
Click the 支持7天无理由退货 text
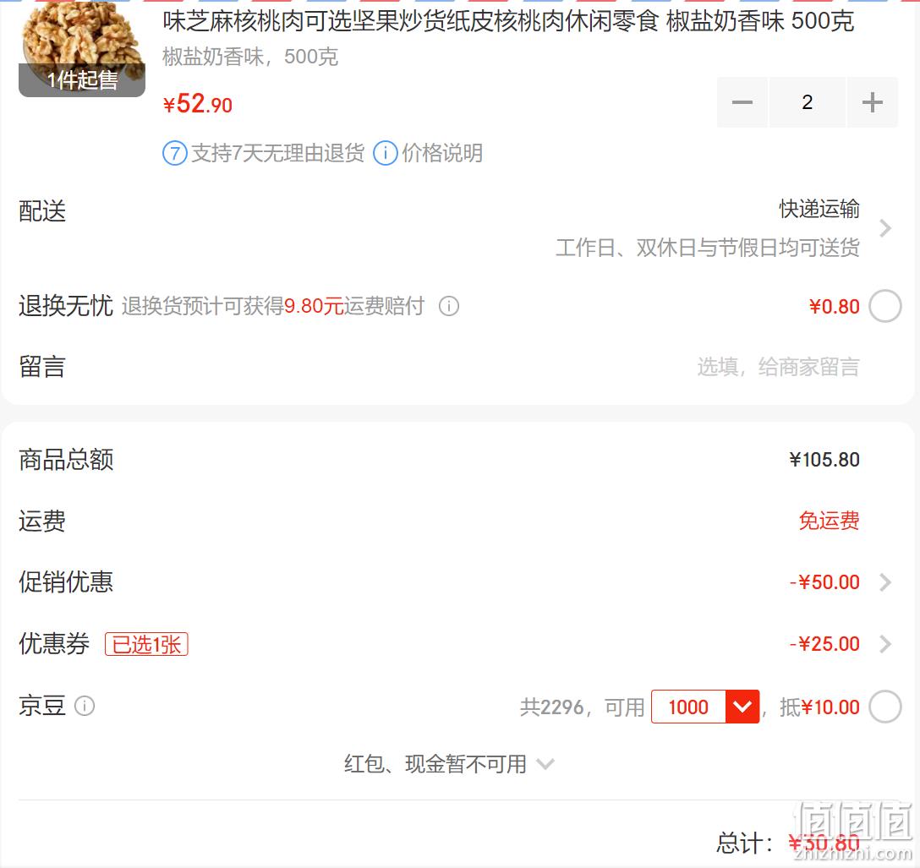point(278,154)
